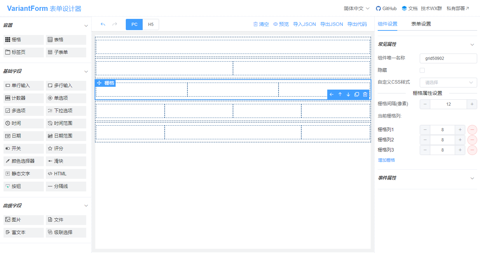Remove 栅格列2 with red minus icon
The image size is (480, 253).
coord(472,140)
